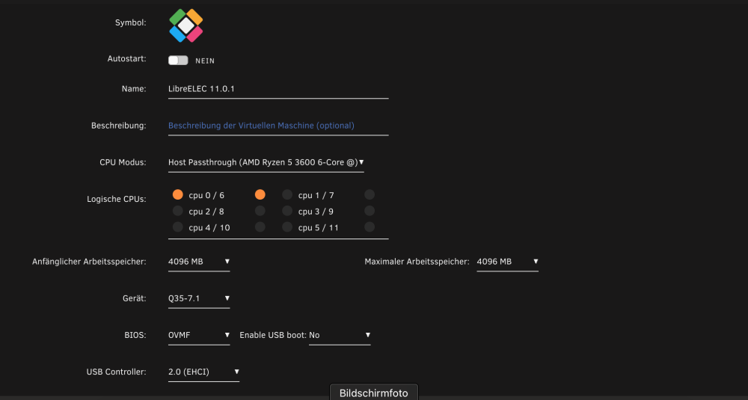Screen dimensions: 748x400
Task: Click the 'Beschreibung:' label
Action: (x=119, y=126)
